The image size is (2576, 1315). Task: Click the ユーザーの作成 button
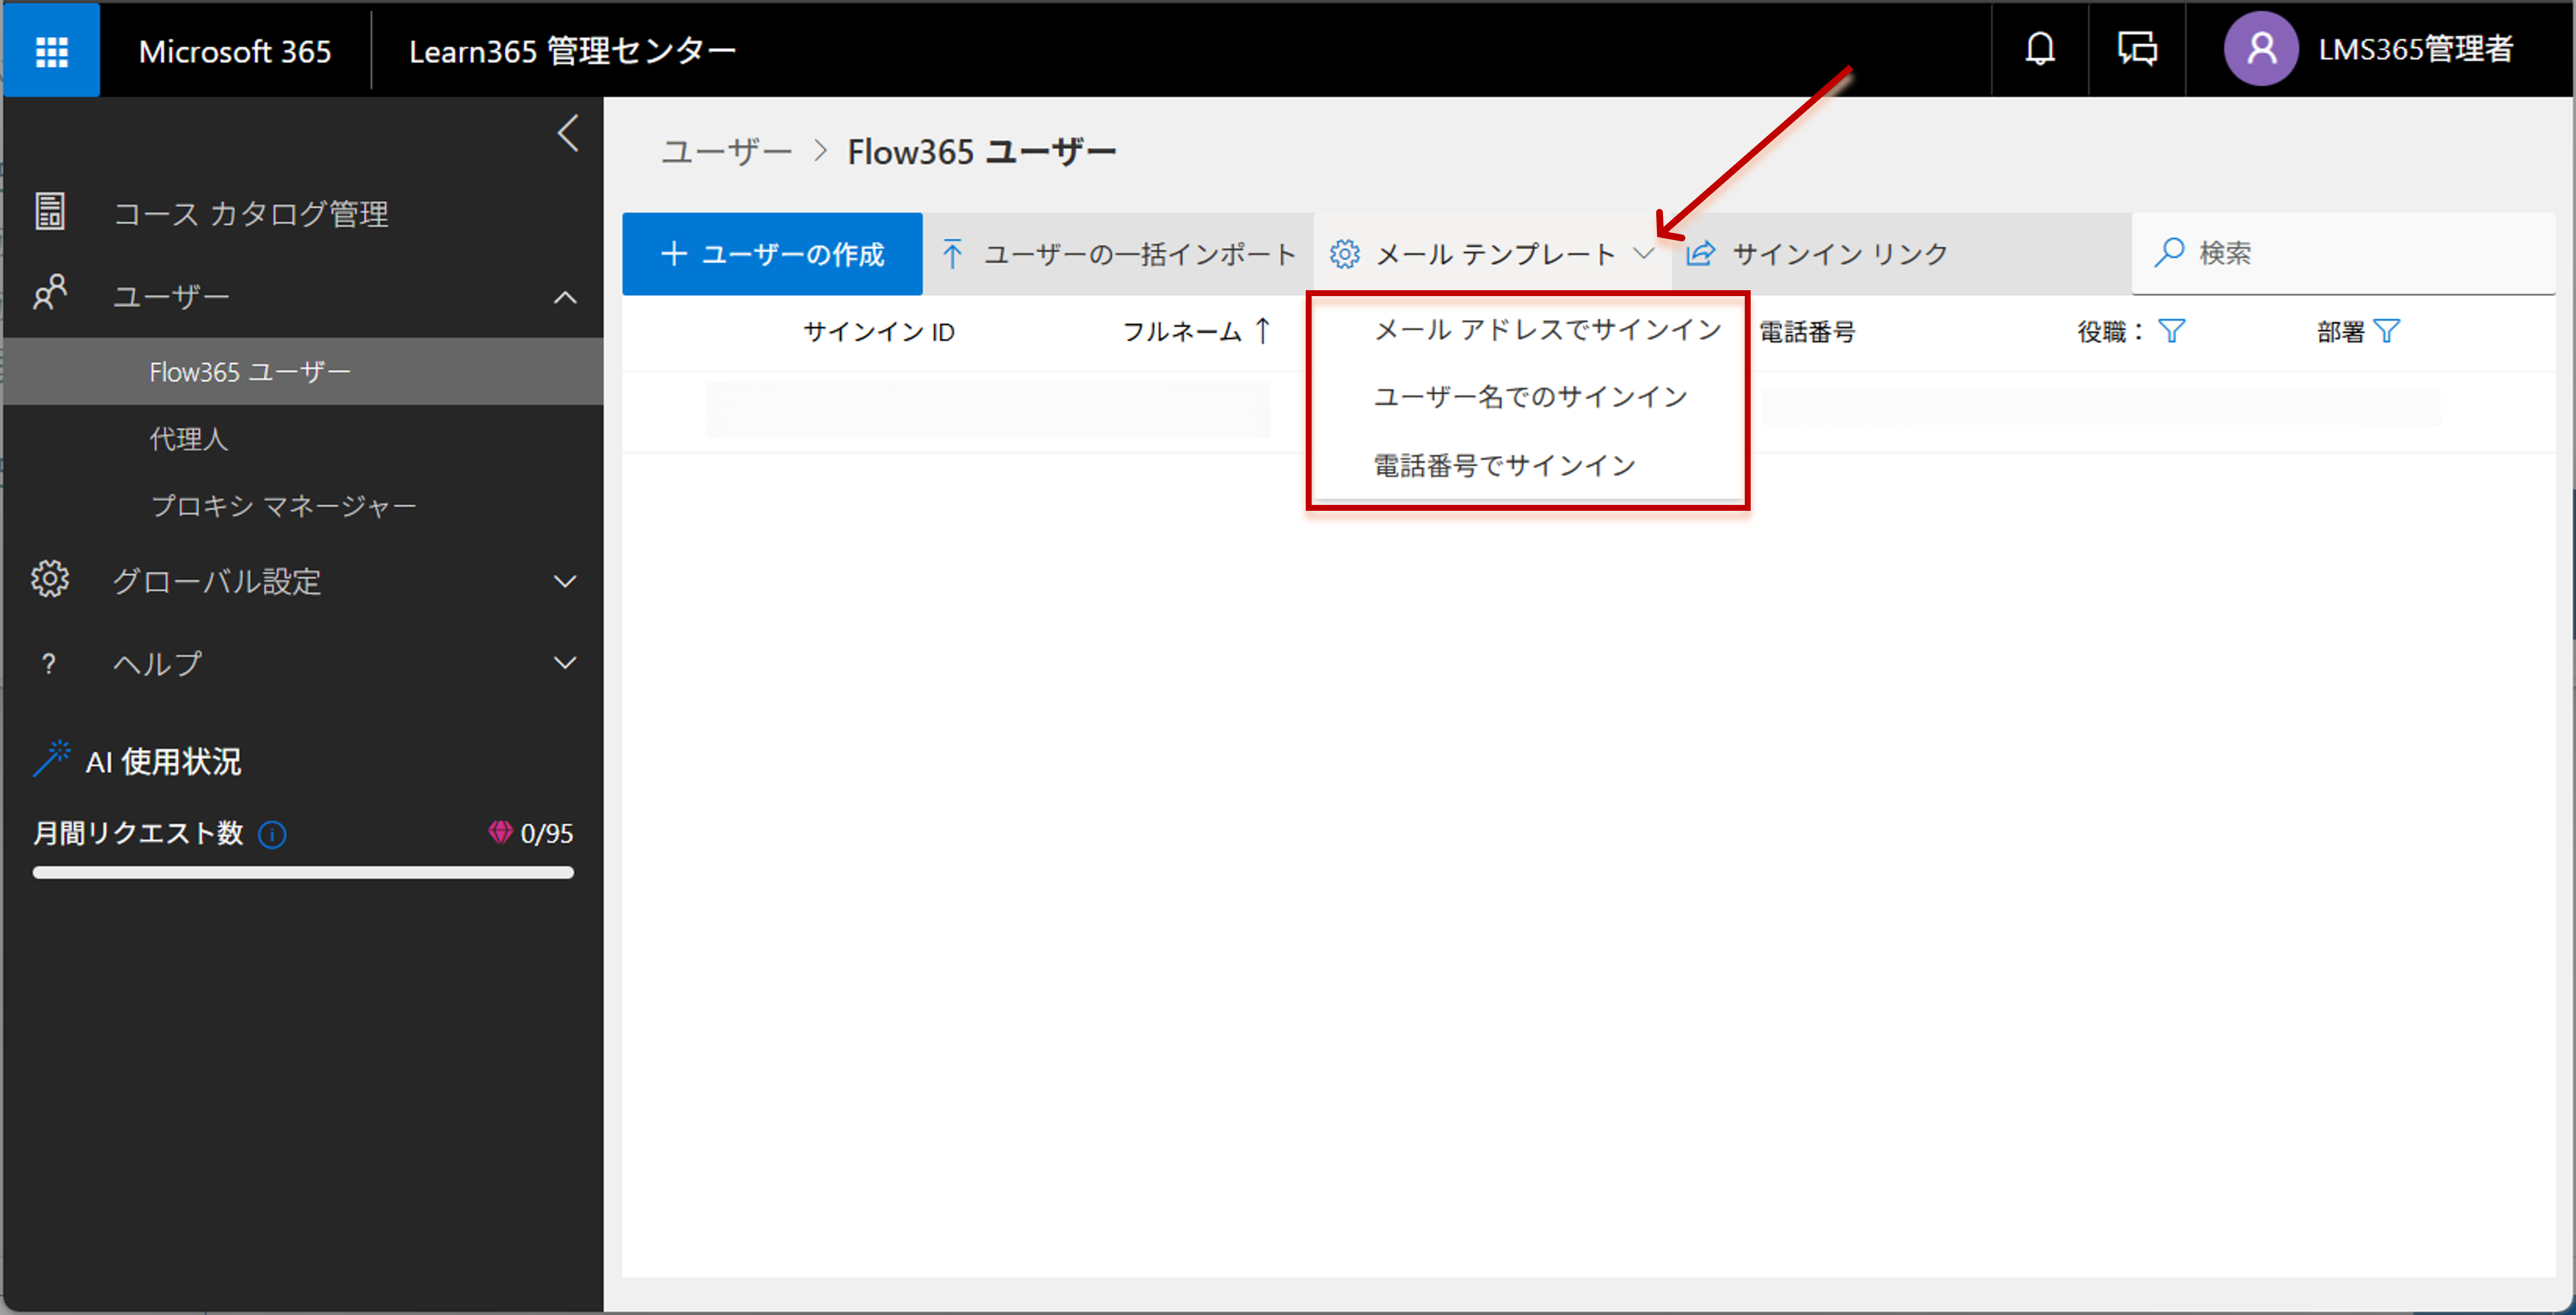pos(772,254)
